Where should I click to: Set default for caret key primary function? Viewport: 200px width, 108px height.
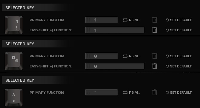179,92
